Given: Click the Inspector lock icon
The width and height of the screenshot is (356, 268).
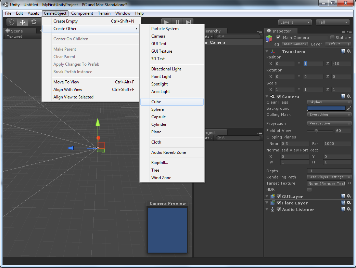Looking at the screenshot, I should click(344, 31).
